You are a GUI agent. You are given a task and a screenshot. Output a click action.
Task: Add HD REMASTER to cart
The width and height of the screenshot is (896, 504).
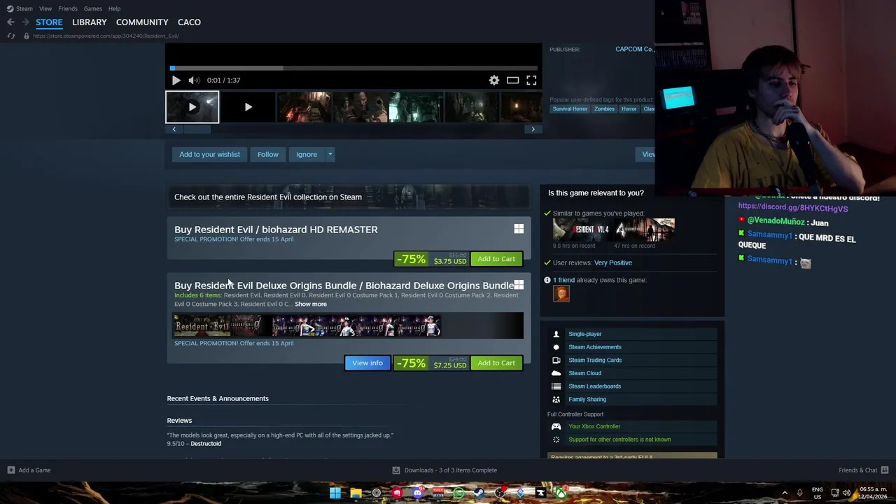click(496, 259)
